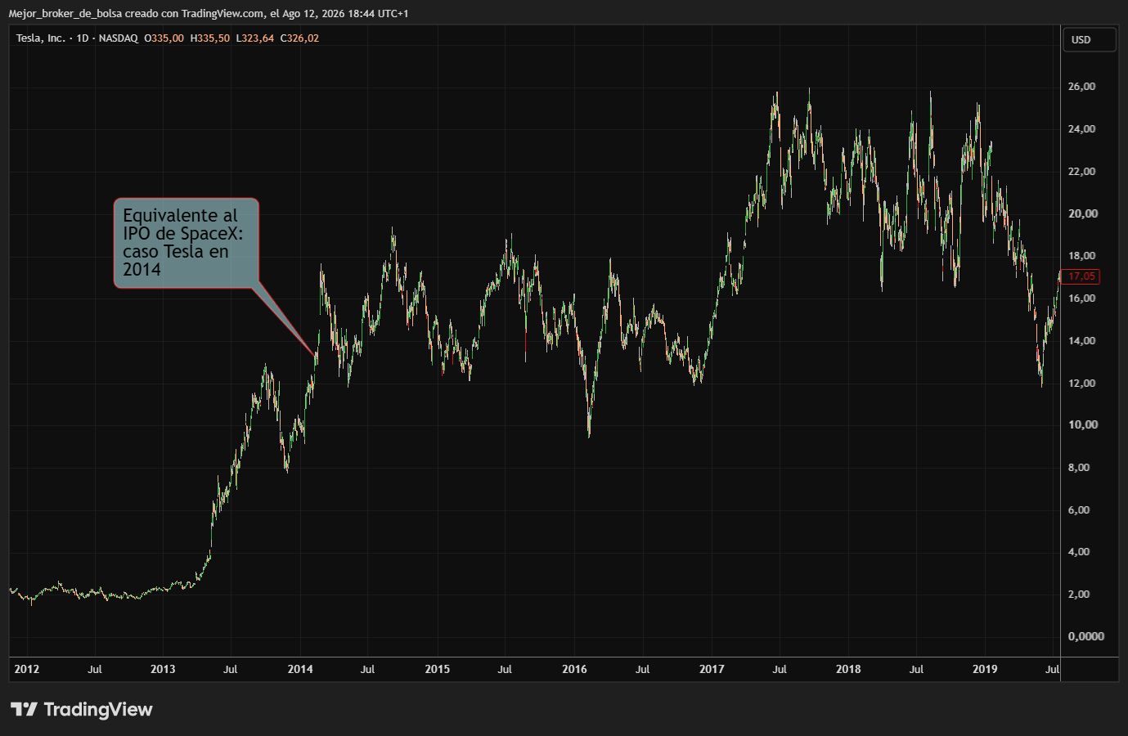Click the 2014 label on time axis
Screen dimensions: 1128x736
click(x=300, y=669)
